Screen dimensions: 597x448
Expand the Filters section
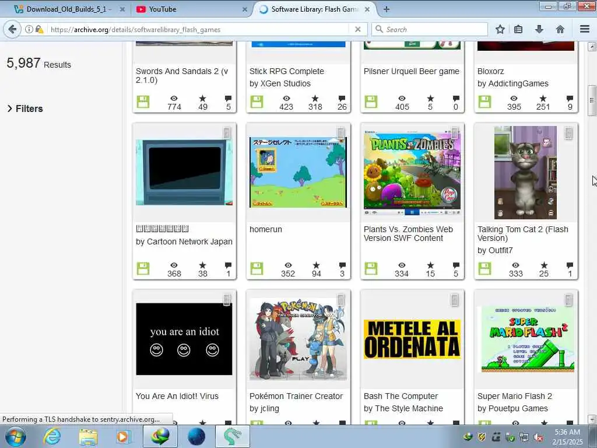25,108
